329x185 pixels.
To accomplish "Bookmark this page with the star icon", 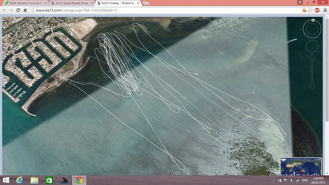I will tap(310, 10).
